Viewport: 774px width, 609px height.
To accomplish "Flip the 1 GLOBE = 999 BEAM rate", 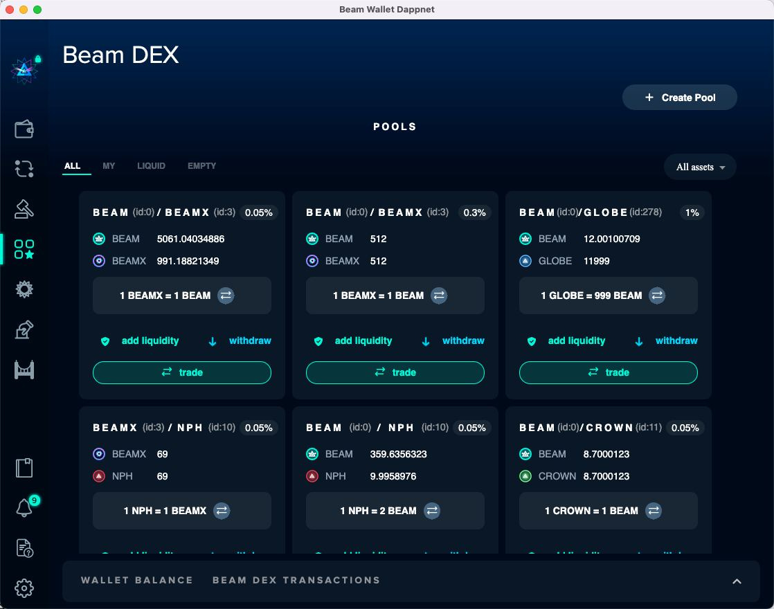I will click(657, 296).
